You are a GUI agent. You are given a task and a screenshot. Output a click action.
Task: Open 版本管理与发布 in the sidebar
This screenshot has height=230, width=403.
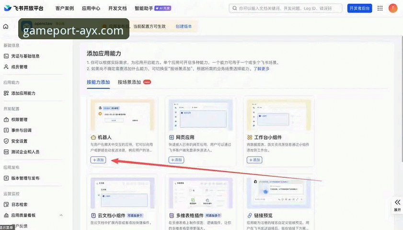tap(25, 178)
